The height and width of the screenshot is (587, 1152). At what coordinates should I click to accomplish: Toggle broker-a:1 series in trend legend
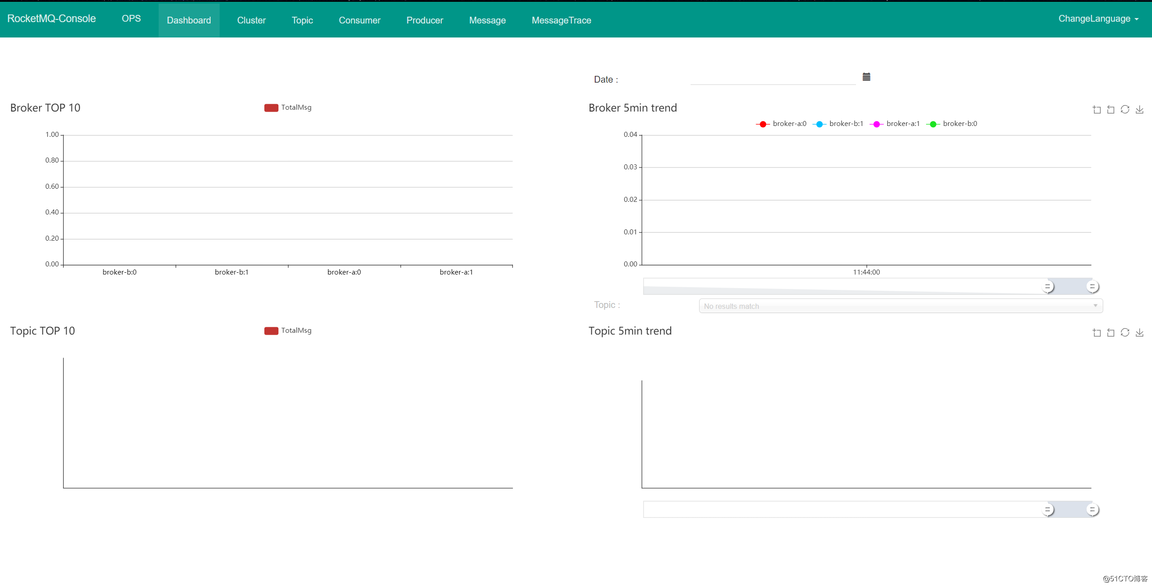(895, 124)
